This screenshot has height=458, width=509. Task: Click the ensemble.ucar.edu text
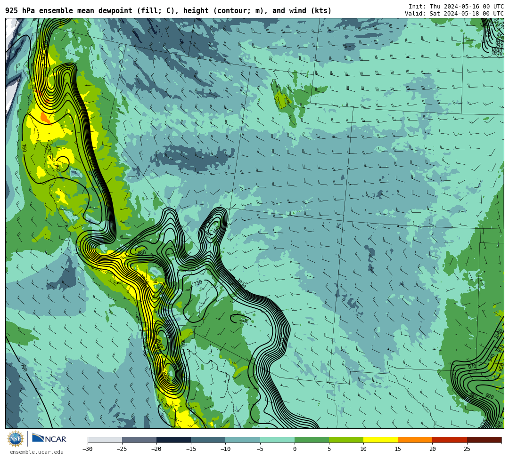click(37, 452)
